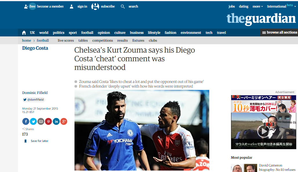Viewport: 298px width, 172px height.
Task: Follow @domfifield Twitter handle link
Action: (34, 100)
